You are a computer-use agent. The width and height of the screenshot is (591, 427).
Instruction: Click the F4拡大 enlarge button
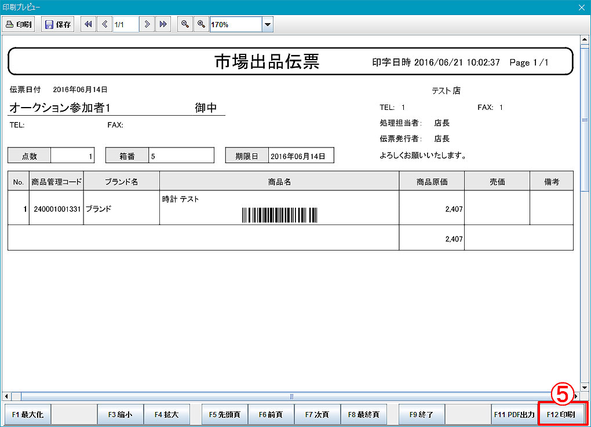point(167,414)
